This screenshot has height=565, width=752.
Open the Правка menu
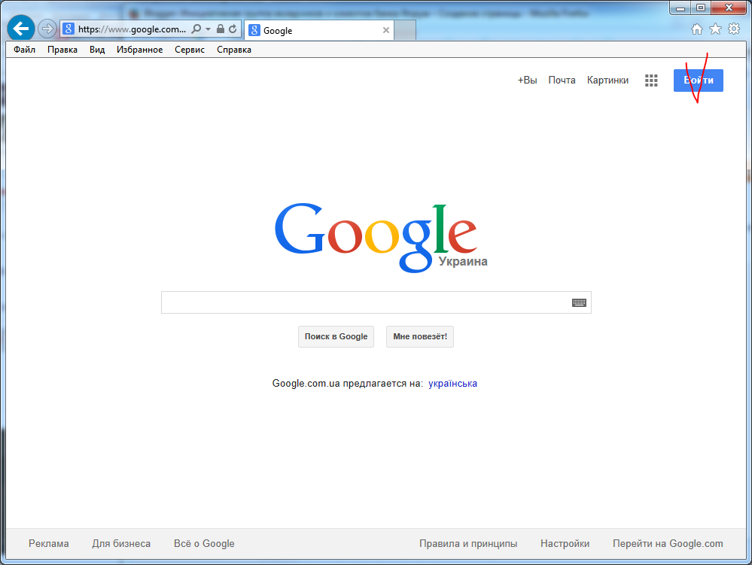coord(62,50)
